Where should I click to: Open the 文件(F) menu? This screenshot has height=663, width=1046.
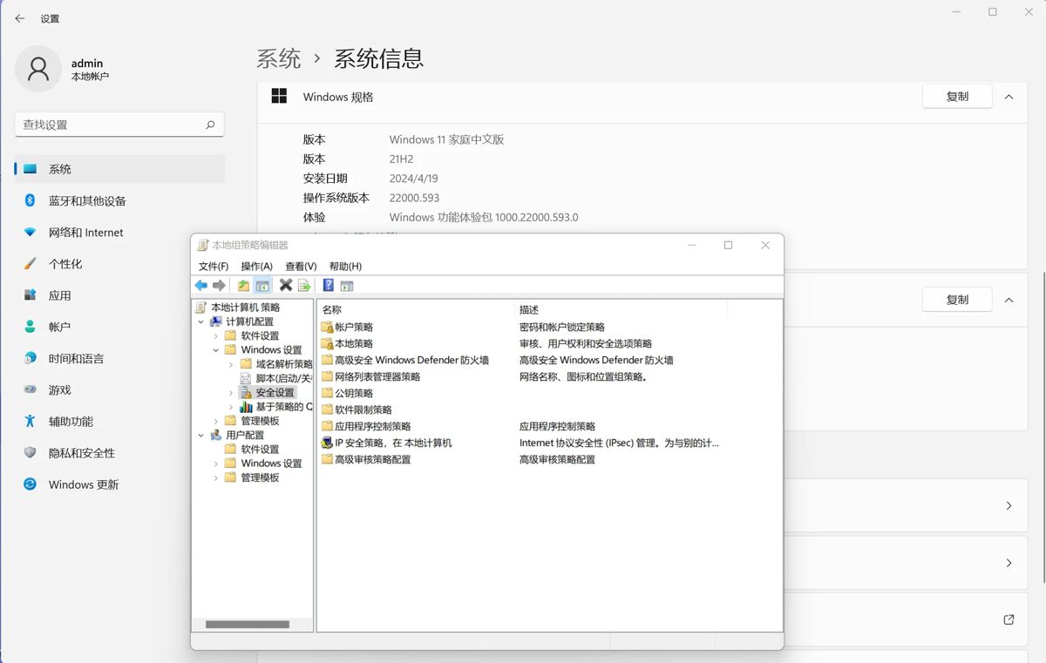tap(214, 266)
